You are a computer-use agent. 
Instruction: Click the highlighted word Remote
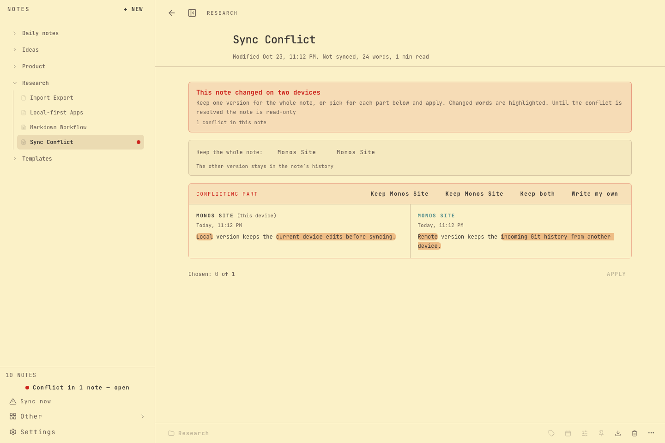(x=428, y=237)
